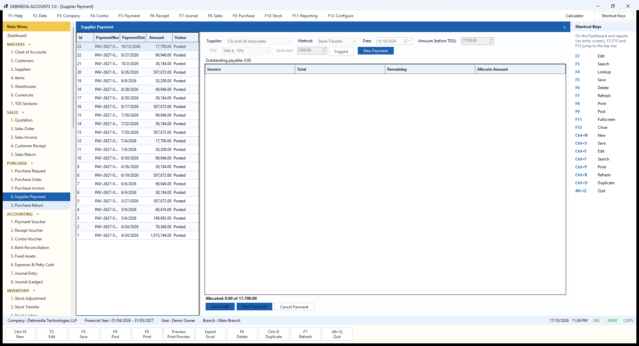Click the F7 Refresh bottom button
Screen dimensions: 639x346
(305, 334)
